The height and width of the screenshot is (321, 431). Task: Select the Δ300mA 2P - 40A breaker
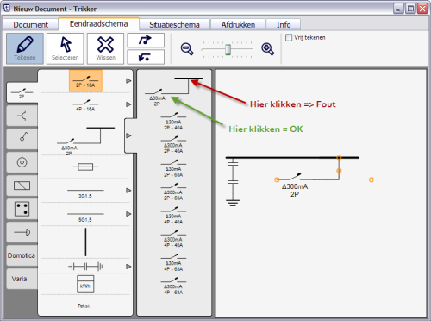pos(173,145)
